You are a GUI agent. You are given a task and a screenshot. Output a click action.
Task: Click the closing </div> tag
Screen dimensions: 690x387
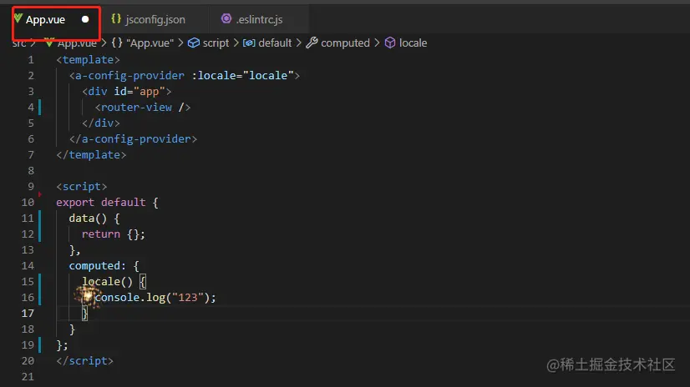tap(101, 123)
